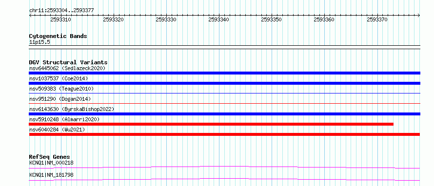Viewport: 434px width, 186px height.
Task: Open variant label nsv5910248 (Almarri2020)
Action: (x=64, y=119)
